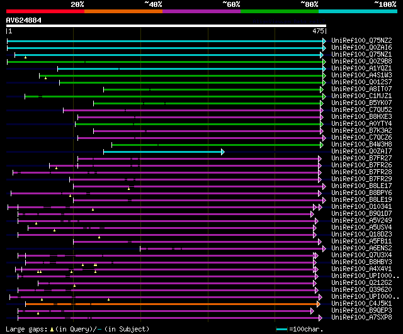This screenshot has height=334, width=403.
Task: Click the short cyan alignment bar for UniRef100_Q0ZAI7
Action: point(162,152)
